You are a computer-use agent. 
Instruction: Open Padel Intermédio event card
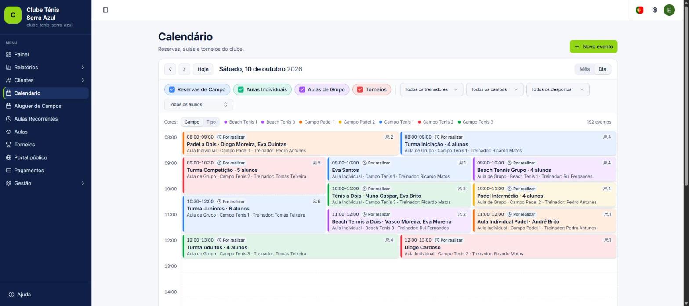point(544,195)
